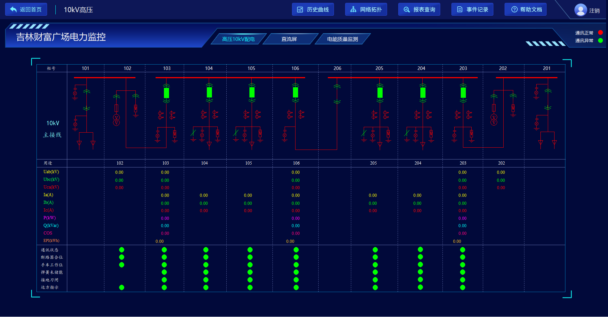The image size is (608, 317).
Task: Click the 返回首页 button text
Action: (31, 10)
